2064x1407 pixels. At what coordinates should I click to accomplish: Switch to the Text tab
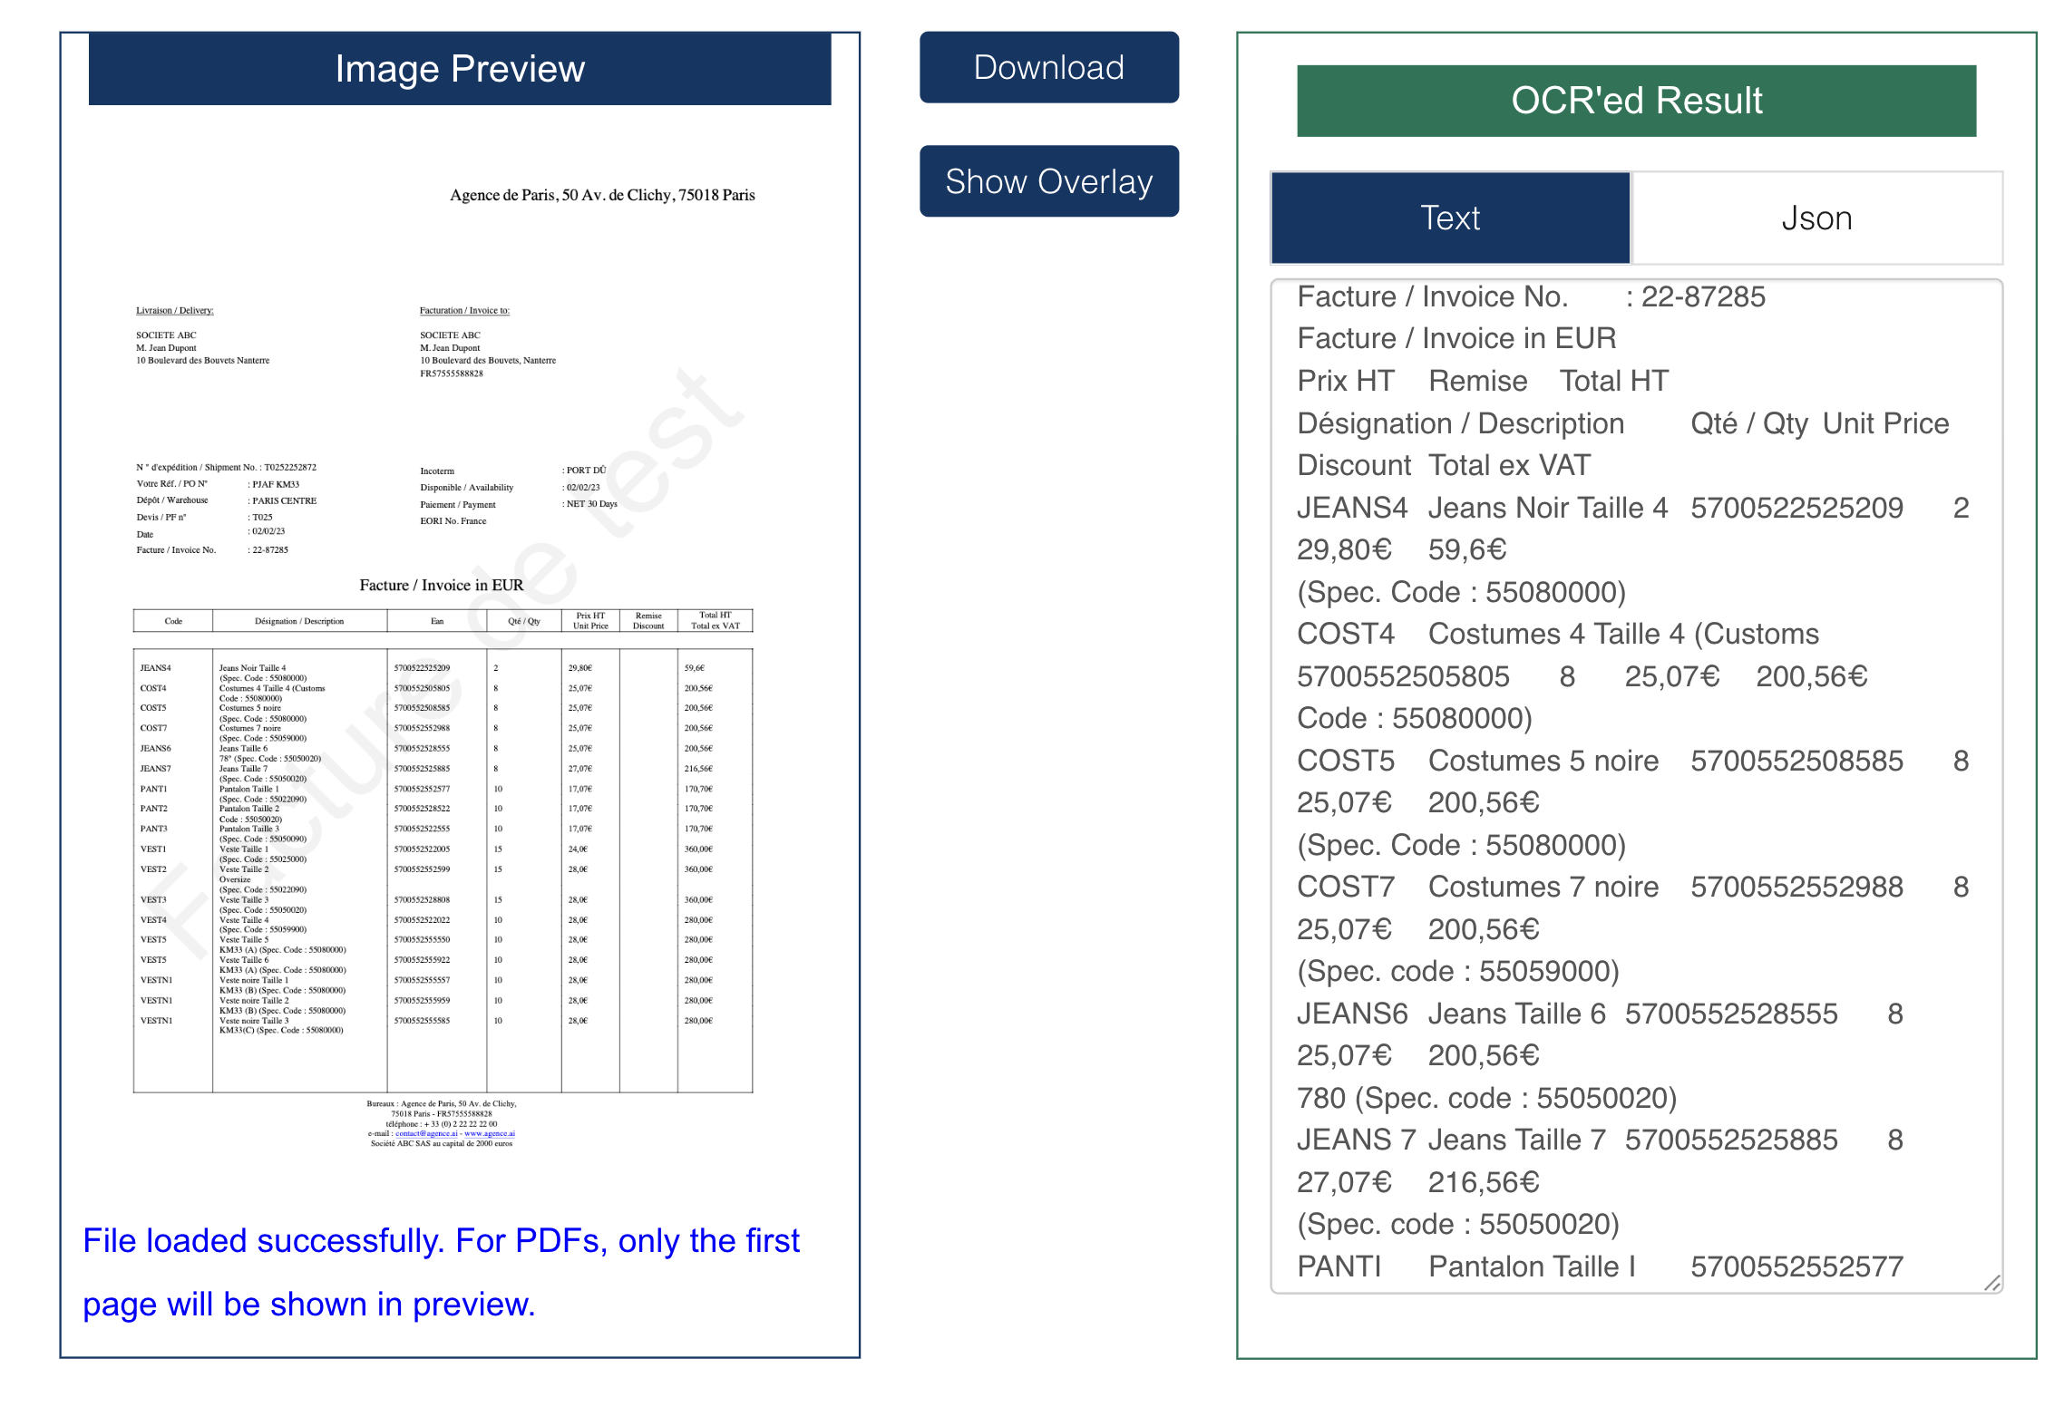[x=1450, y=218]
